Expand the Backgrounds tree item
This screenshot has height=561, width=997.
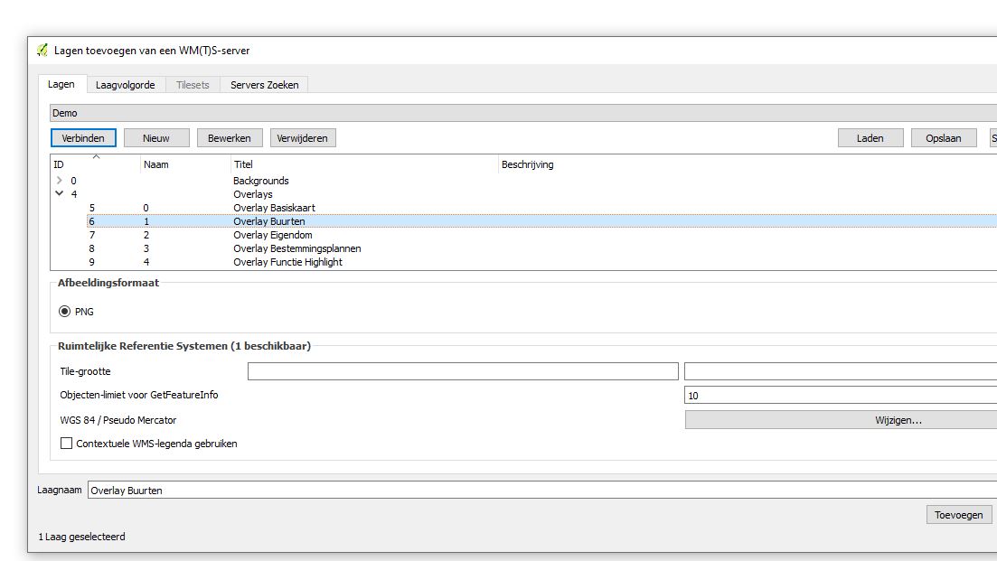tap(60, 181)
